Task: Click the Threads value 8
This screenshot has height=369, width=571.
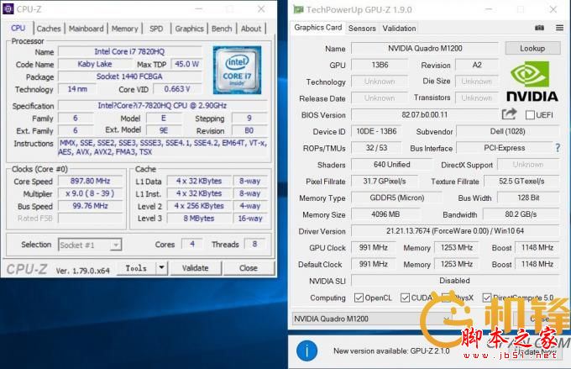Action: [255, 244]
